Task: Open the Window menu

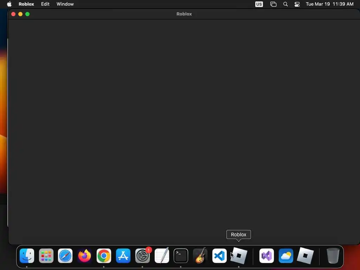Action: pos(65,4)
